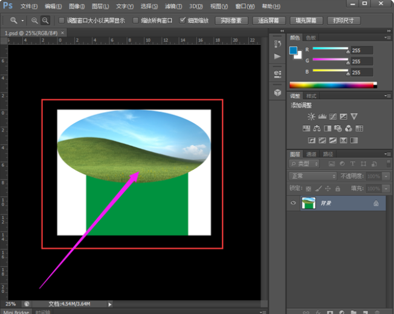The width and height of the screenshot is (394, 314).
Task: Switch to the 色板 tab
Action: pos(311,38)
